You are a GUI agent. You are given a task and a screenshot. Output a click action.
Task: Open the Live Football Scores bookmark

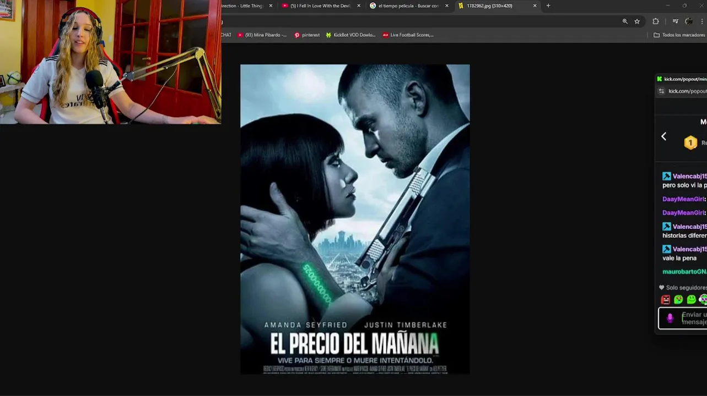tap(408, 35)
